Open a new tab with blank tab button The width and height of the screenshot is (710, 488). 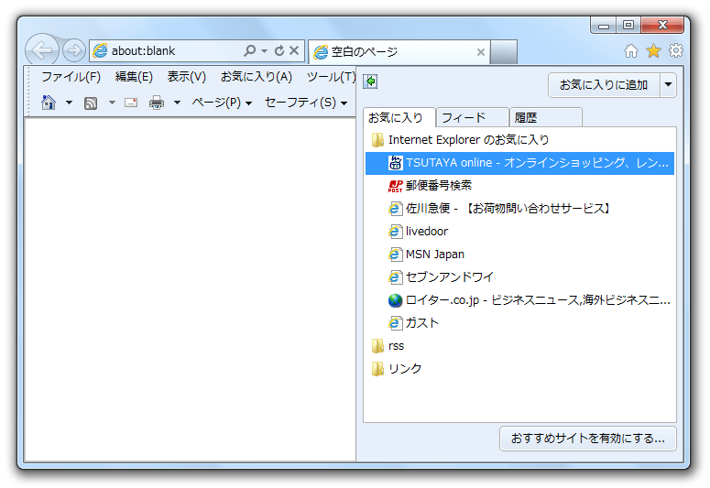[504, 52]
